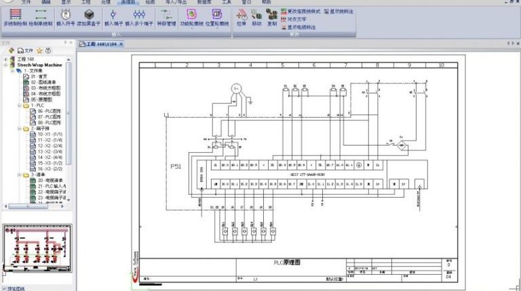This screenshot has height=291, width=521.
Task: Select the 移动 move tool
Action: [x=256, y=17]
